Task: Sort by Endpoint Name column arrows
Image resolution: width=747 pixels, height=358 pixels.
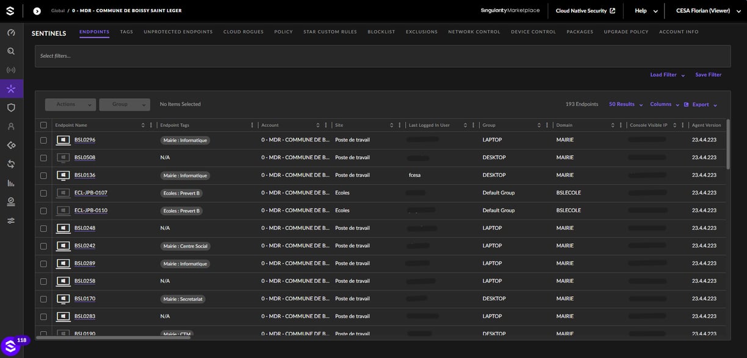Action: 143,125
